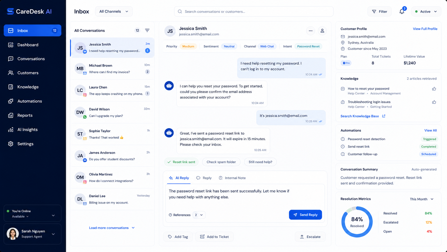Screen dimensions: 447x252
Task: Click the second AI bot avatar in chat
Action: click(169, 133)
